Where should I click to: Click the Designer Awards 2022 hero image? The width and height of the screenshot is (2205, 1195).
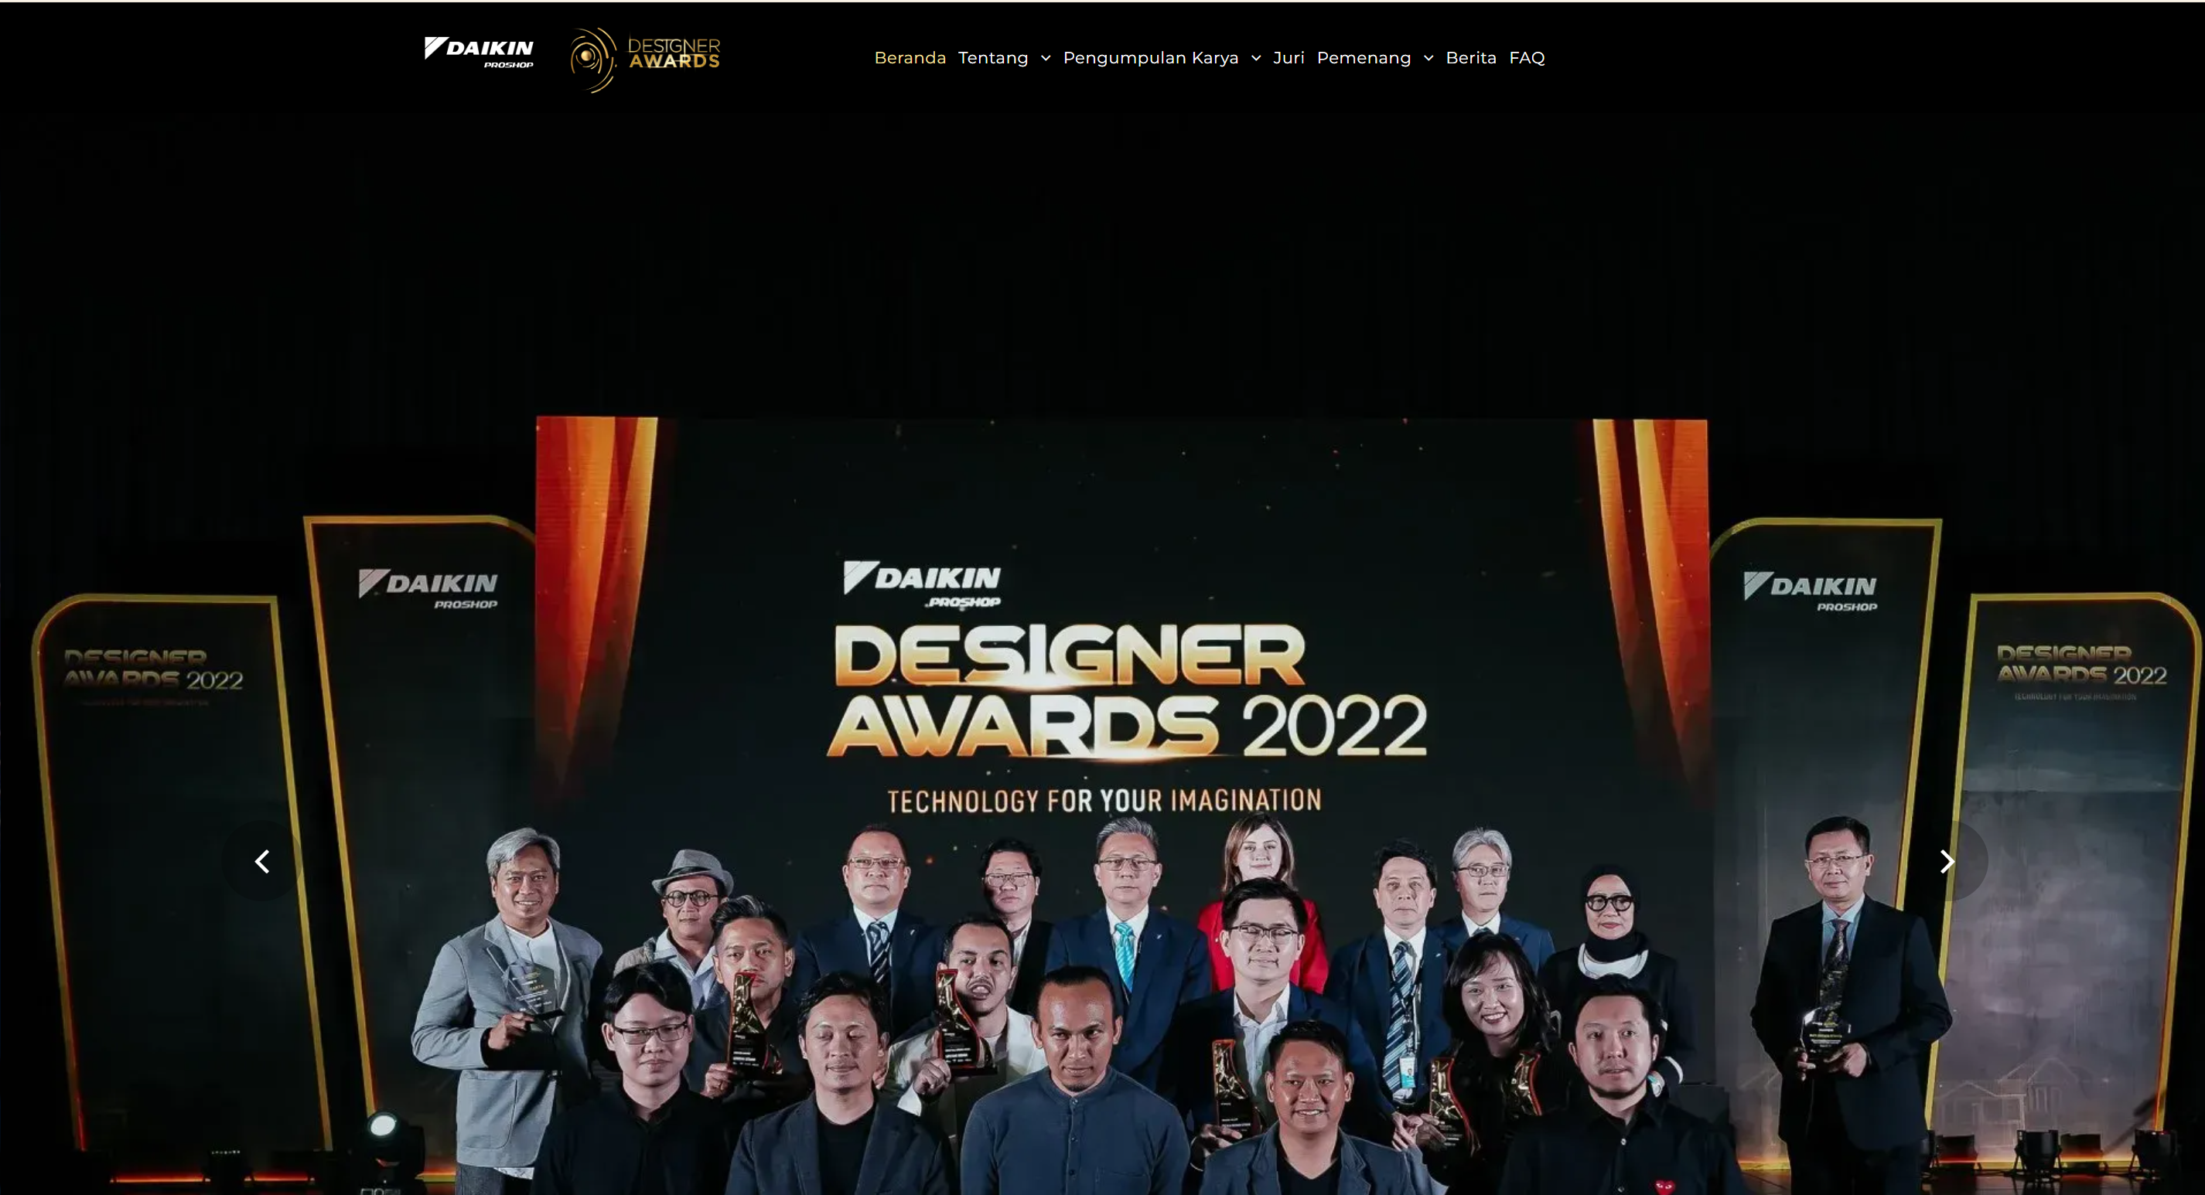(1103, 655)
